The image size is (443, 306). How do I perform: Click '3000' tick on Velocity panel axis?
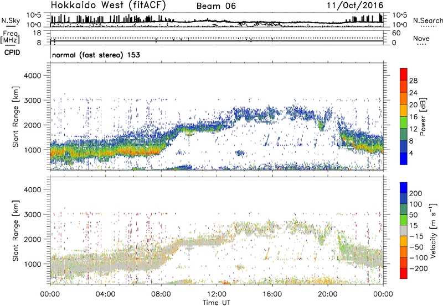pos(32,214)
